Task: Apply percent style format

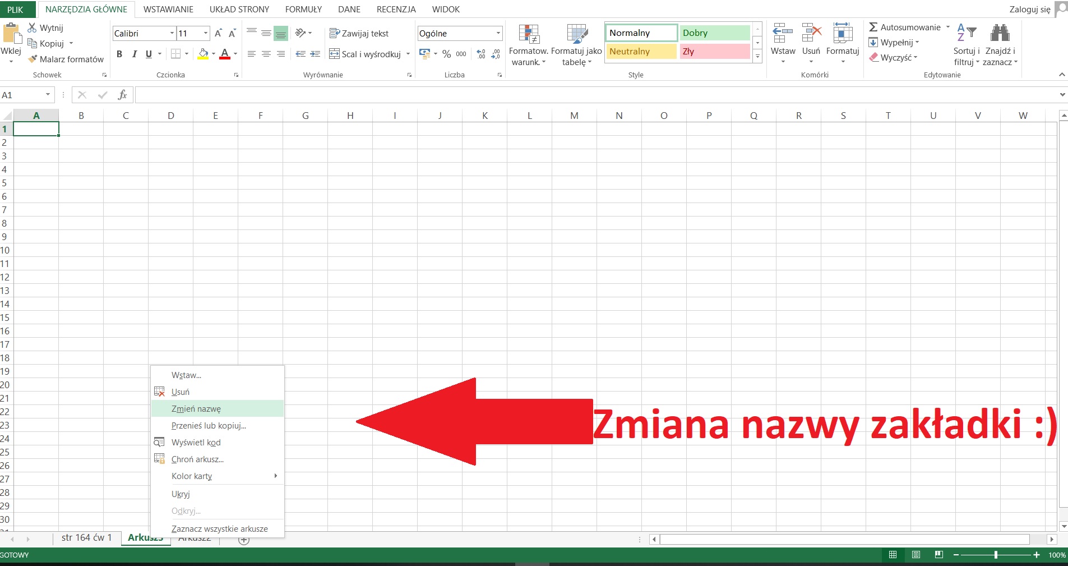Action: (446, 54)
